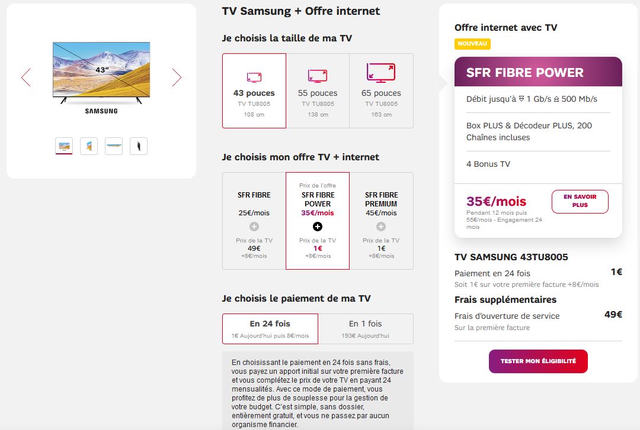Click the Samsung TV main product image
The image size is (640, 430).
tap(101, 72)
